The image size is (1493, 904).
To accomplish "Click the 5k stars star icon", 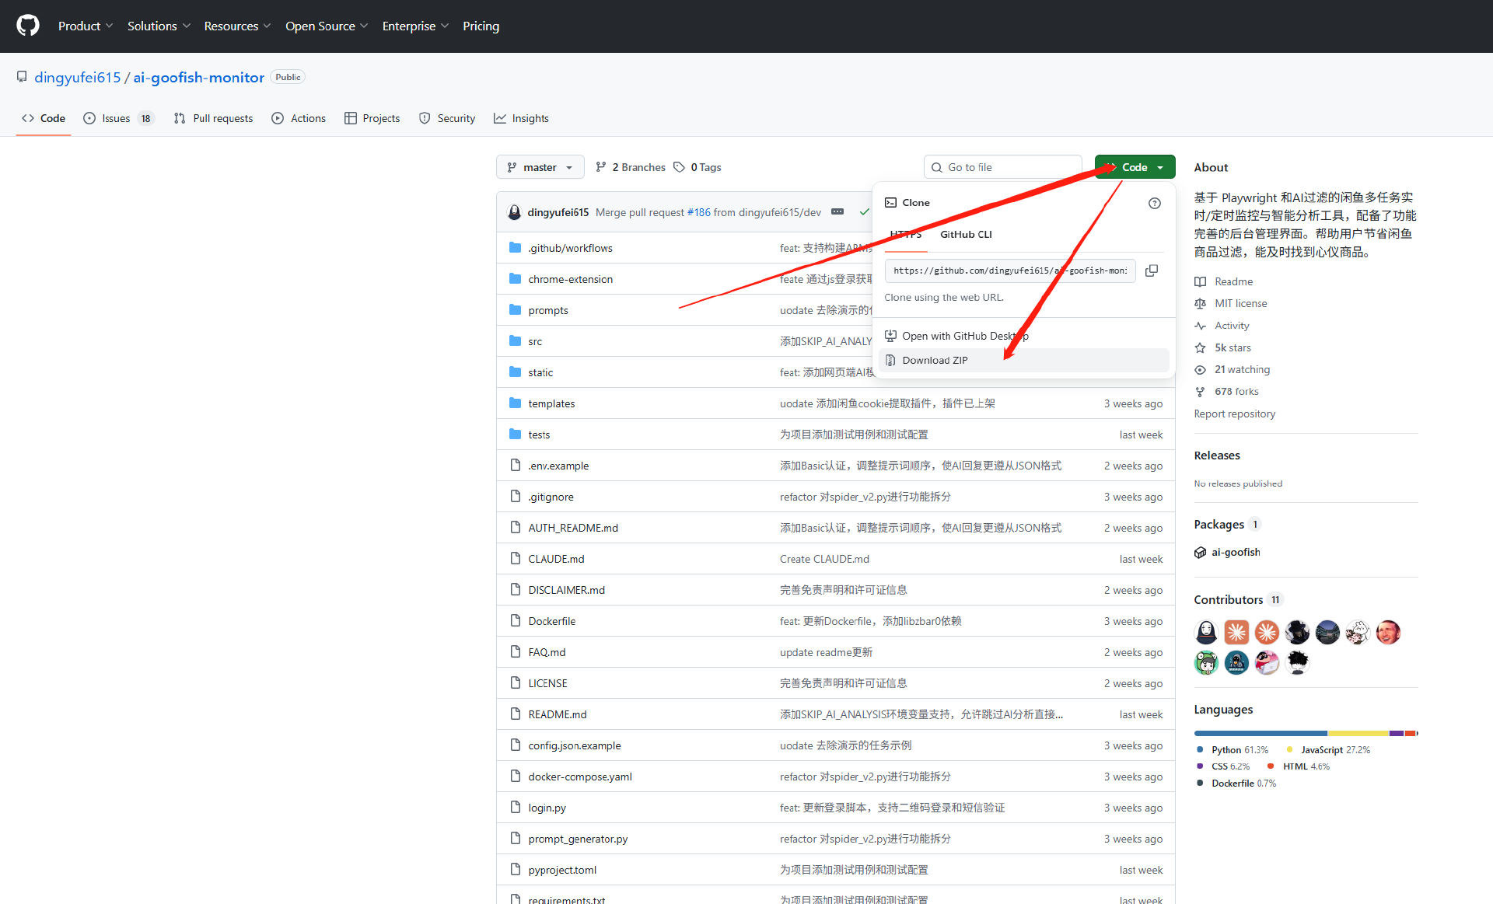I will 1200,347.
